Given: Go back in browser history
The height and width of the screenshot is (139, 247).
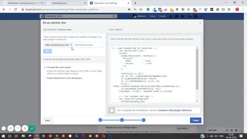Looking at the screenshot, I should click(4, 9).
